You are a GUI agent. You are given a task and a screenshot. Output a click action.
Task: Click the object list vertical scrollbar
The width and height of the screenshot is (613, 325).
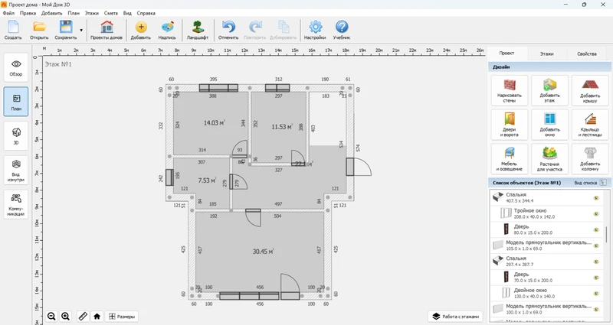[x=606, y=234]
